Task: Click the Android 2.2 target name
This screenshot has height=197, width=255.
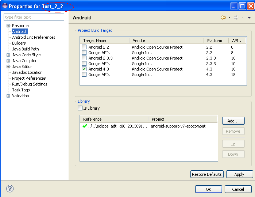Action: [98, 47]
